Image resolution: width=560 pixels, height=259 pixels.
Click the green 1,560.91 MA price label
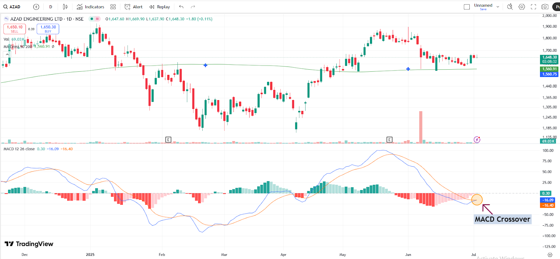(549, 69)
